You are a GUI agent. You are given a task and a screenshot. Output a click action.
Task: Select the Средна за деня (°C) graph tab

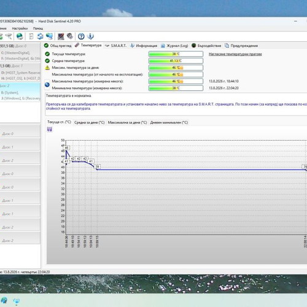click(x=90, y=122)
